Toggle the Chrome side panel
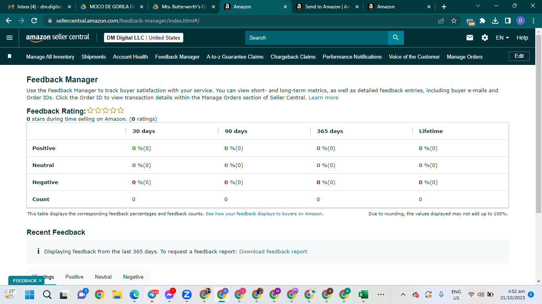This screenshot has width=542, height=304. point(508,21)
